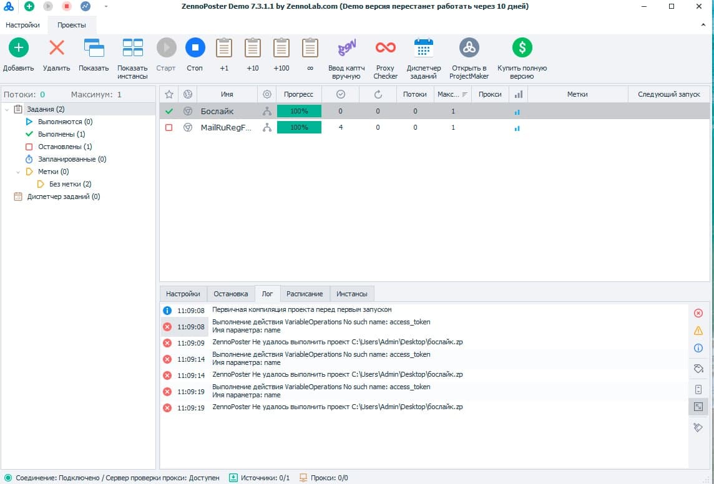
Task: Click the green plus in title bar
Action: coord(29,6)
